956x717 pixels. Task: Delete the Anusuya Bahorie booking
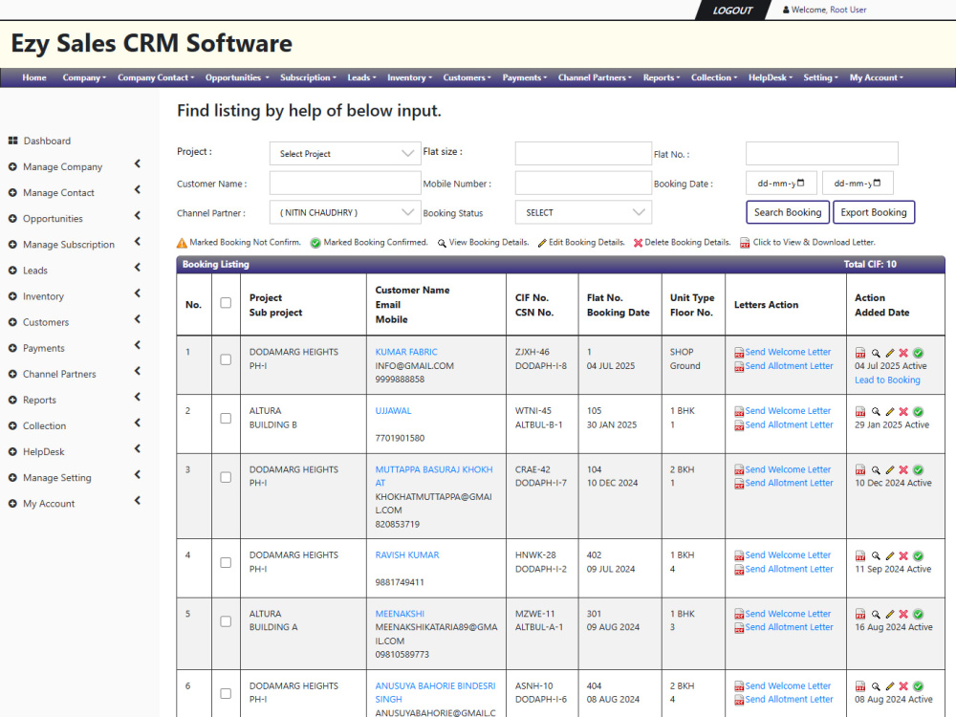[x=903, y=685]
